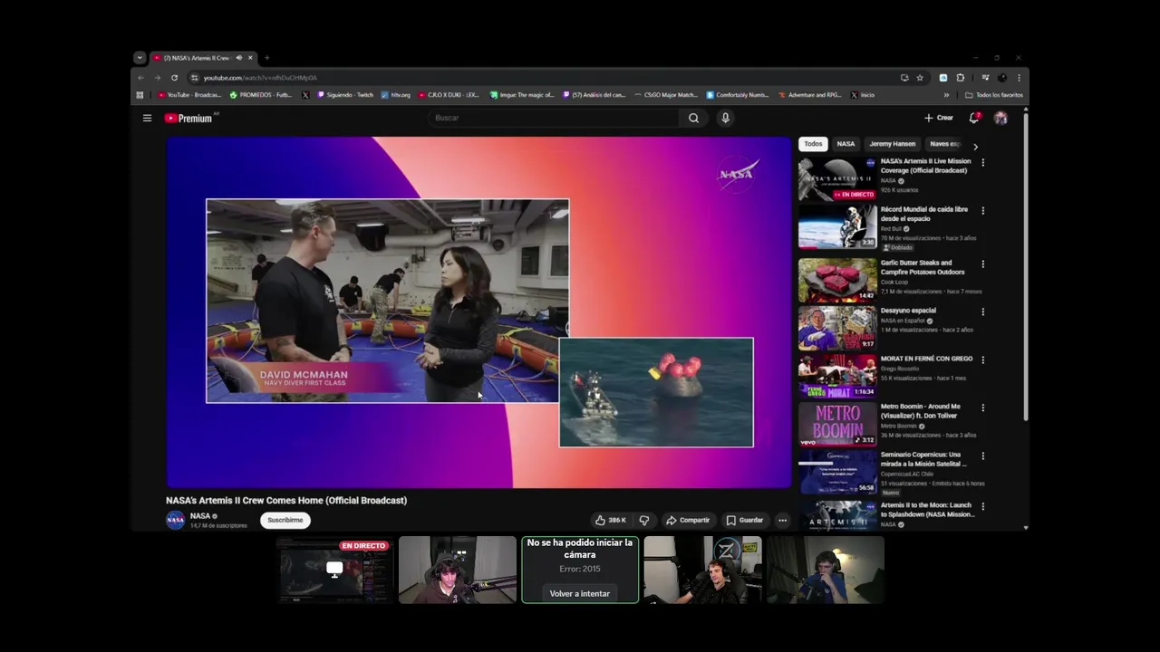Open Todos los favoritos folder

994,95
